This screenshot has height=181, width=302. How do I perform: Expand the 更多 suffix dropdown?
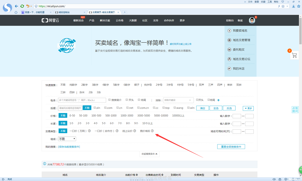pyautogui.click(x=248, y=108)
